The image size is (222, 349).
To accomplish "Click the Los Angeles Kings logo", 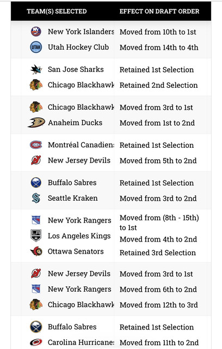I will (x=36, y=236).
